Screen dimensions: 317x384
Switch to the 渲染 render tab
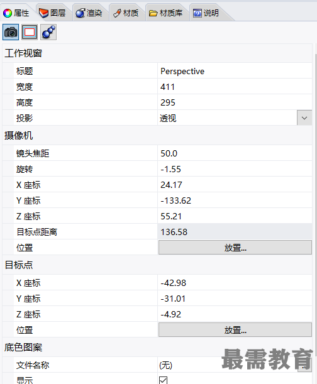coord(89,13)
